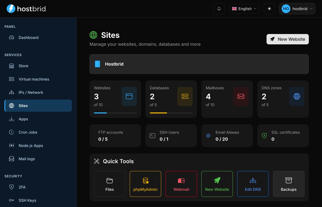322x207 pixels.
Task: Click the New Website button at top right
Action: click(288, 39)
